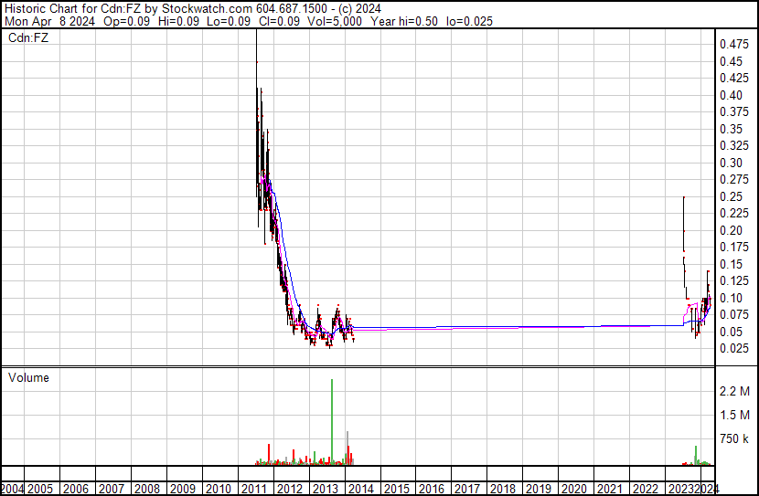Select the 2022 year on the time axis
The image size is (759, 496).
click(x=646, y=490)
